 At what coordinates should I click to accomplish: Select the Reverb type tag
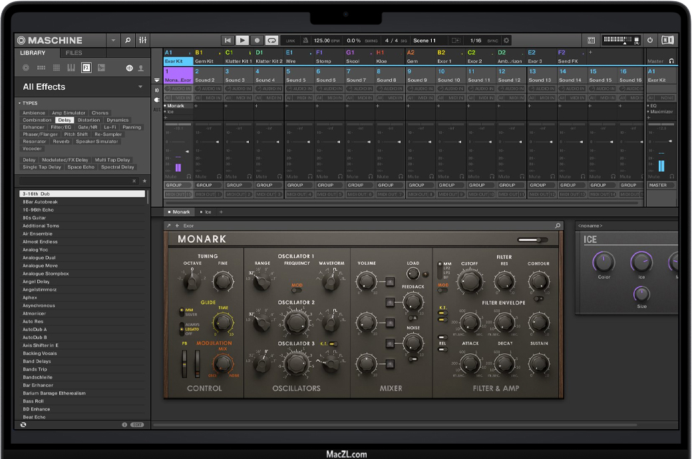point(61,142)
